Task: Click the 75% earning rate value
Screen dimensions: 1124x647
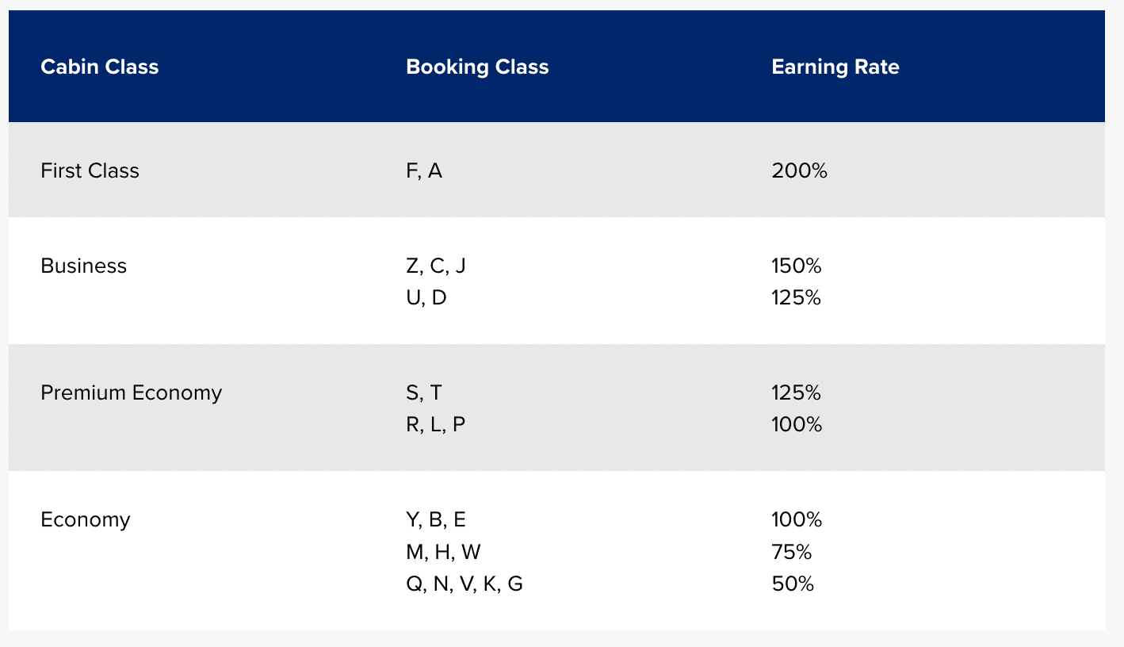Action: (x=791, y=552)
